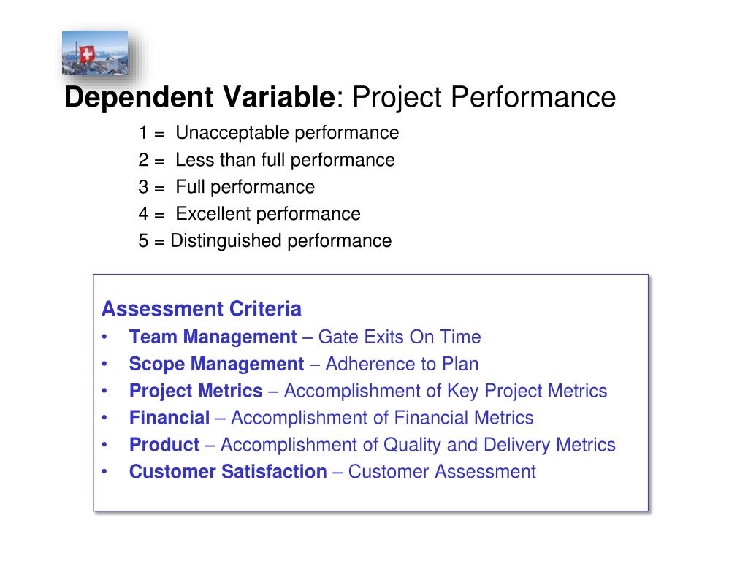Click the Dependent Variable title text

(200, 97)
